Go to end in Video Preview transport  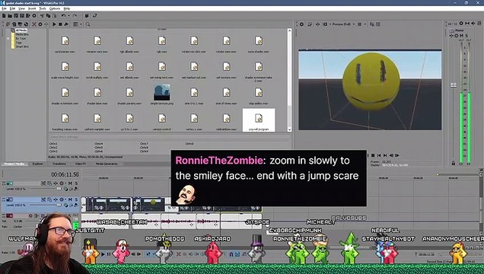(x=385, y=155)
